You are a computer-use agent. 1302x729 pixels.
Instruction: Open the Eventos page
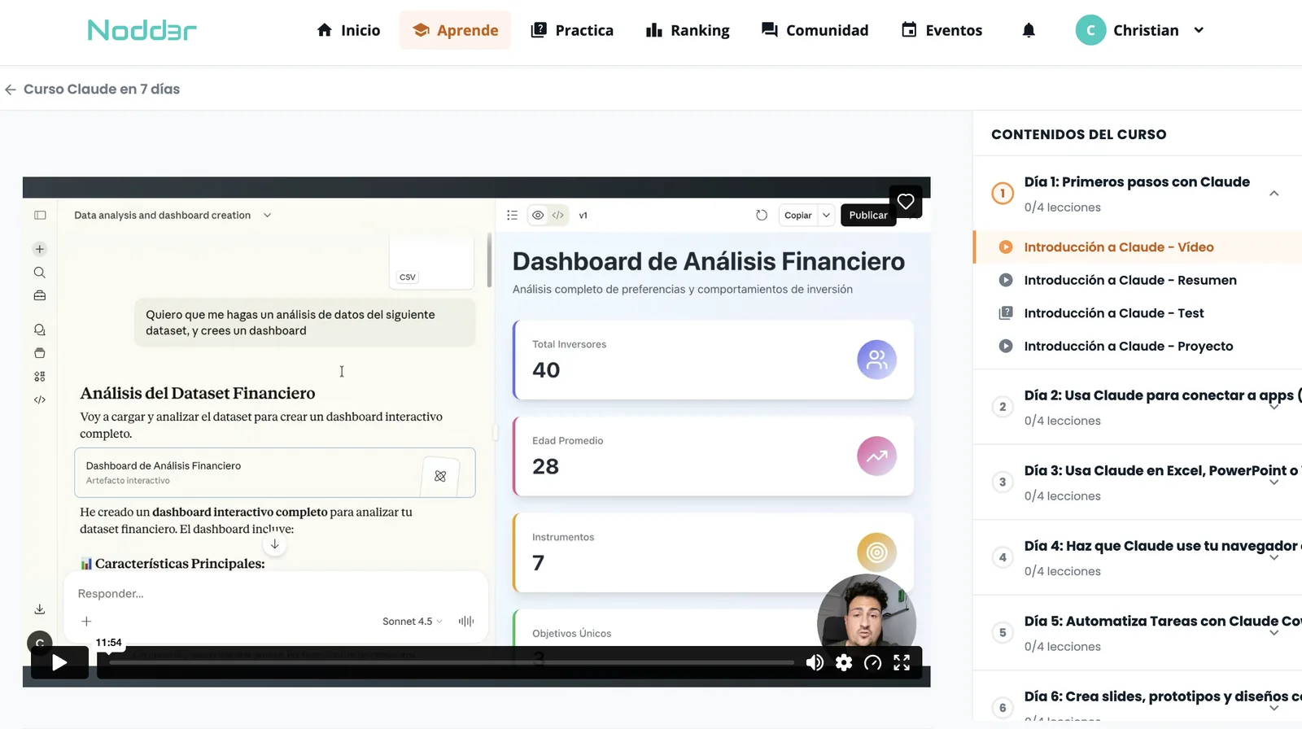coord(942,30)
